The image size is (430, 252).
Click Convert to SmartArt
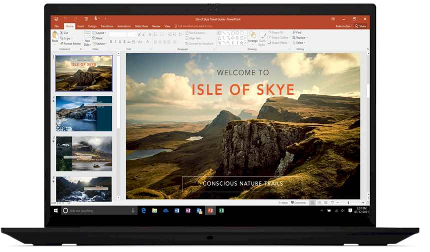tap(199, 43)
